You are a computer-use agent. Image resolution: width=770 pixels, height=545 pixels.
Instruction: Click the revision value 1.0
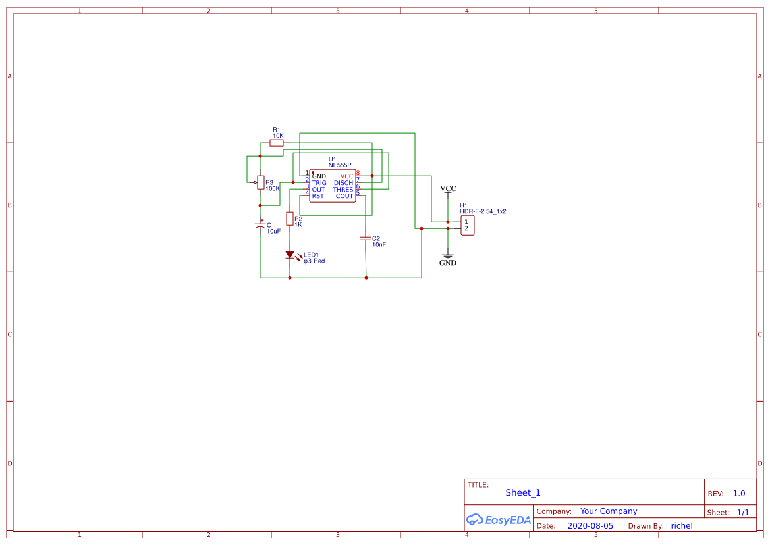pyautogui.click(x=738, y=492)
